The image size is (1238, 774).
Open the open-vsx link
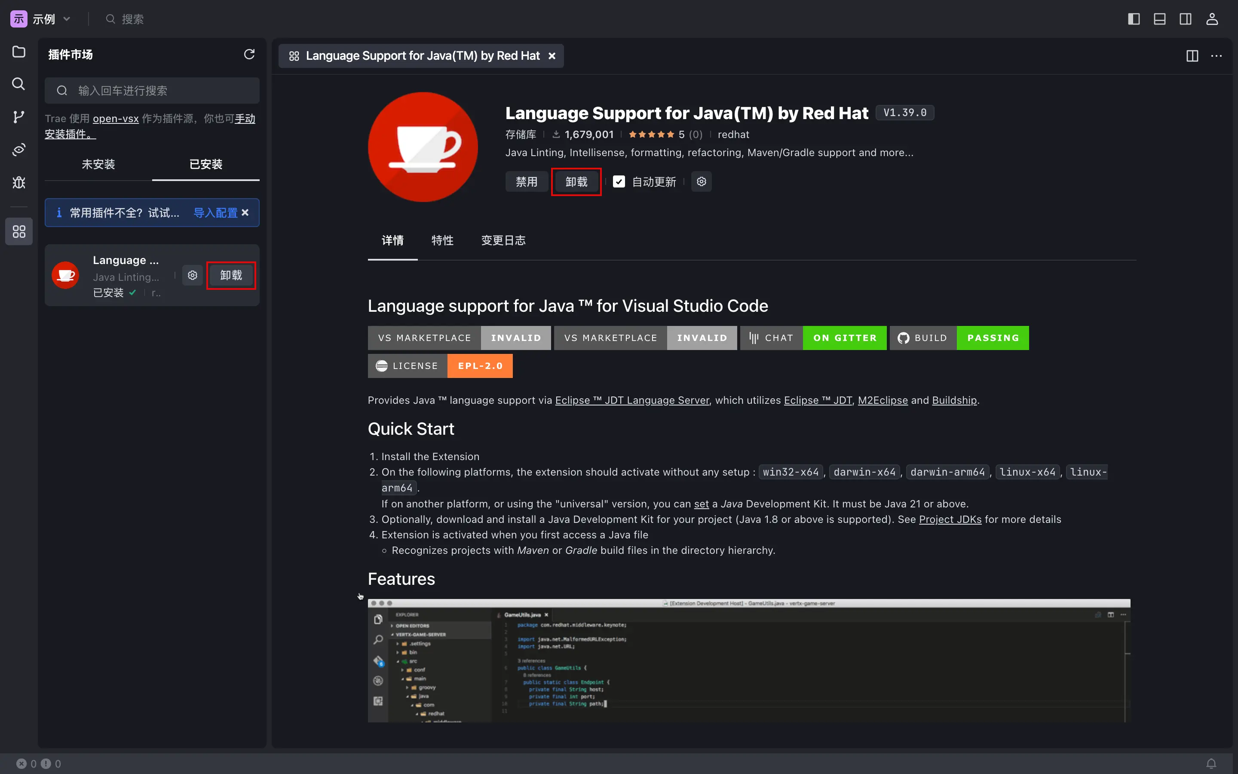click(116, 119)
